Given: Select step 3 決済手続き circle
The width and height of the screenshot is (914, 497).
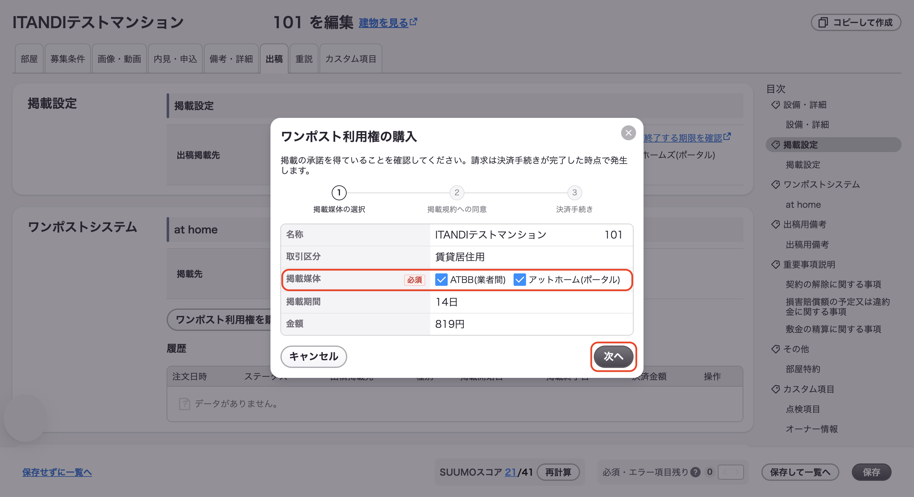Looking at the screenshot, I should [575, 193].
